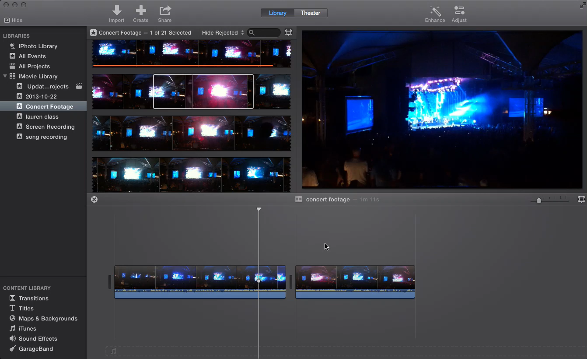Open Sound Effects library
The image size is (587, 359).
click(x=38, y=338)
